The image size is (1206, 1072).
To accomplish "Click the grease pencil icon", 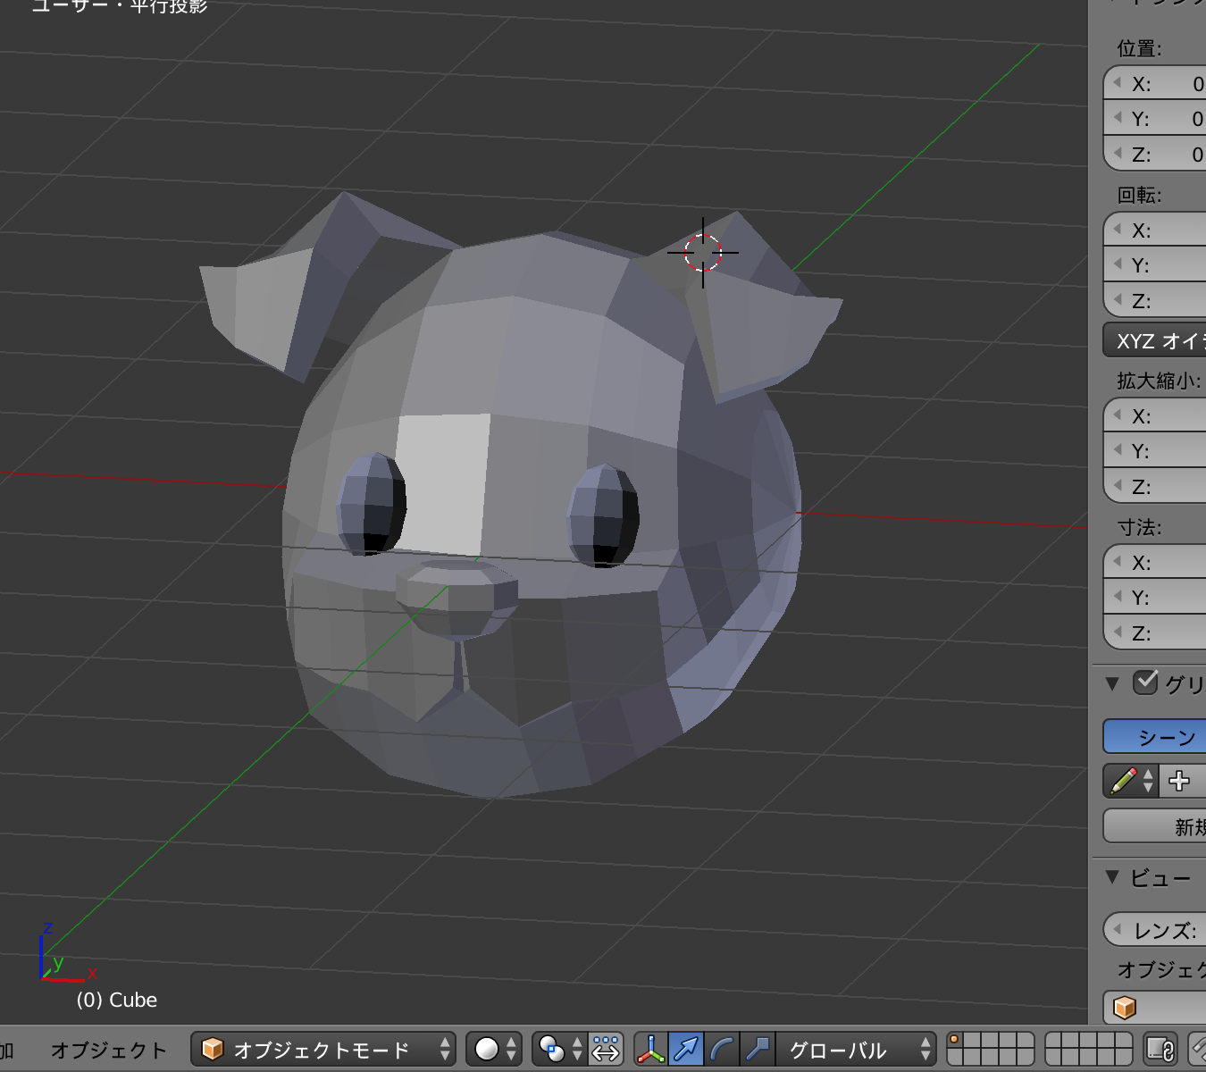I will [x=1124, y=781].
